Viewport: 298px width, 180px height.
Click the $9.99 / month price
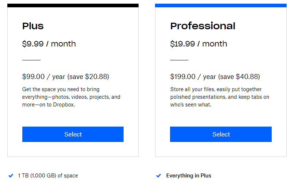[x=49, y=44]
